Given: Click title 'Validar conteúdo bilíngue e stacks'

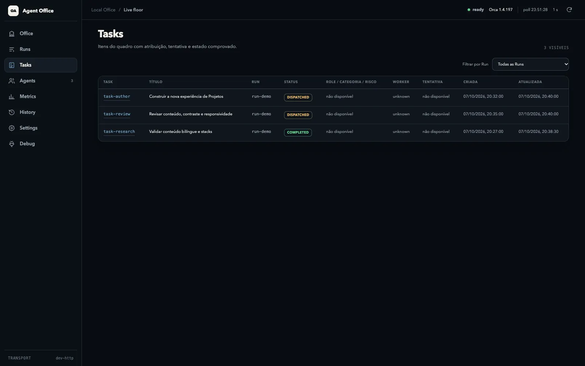Looking at the screenshot, I should [181, 132].
